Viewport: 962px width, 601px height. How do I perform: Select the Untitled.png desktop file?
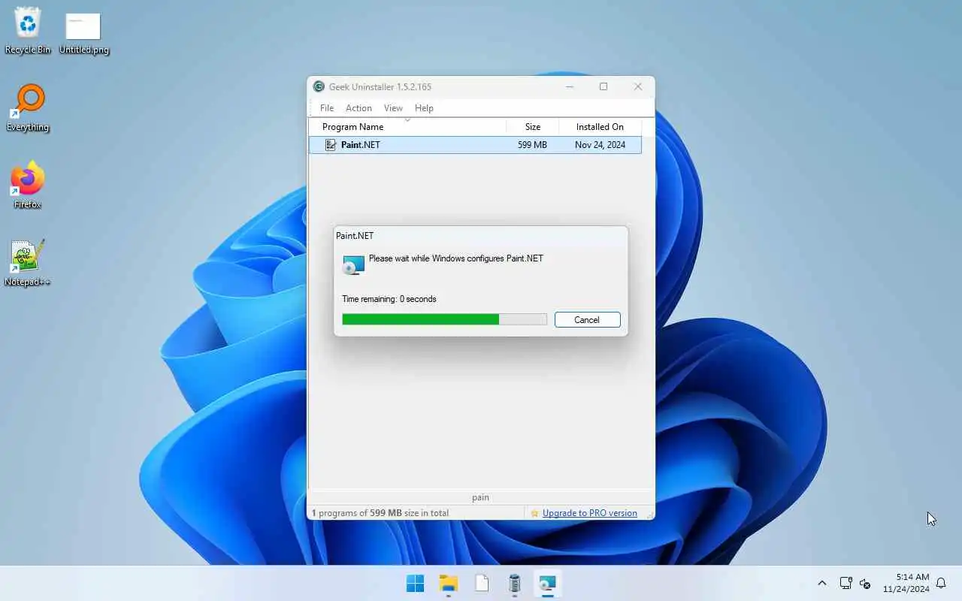pyautogui.click(x=83, y=34)
